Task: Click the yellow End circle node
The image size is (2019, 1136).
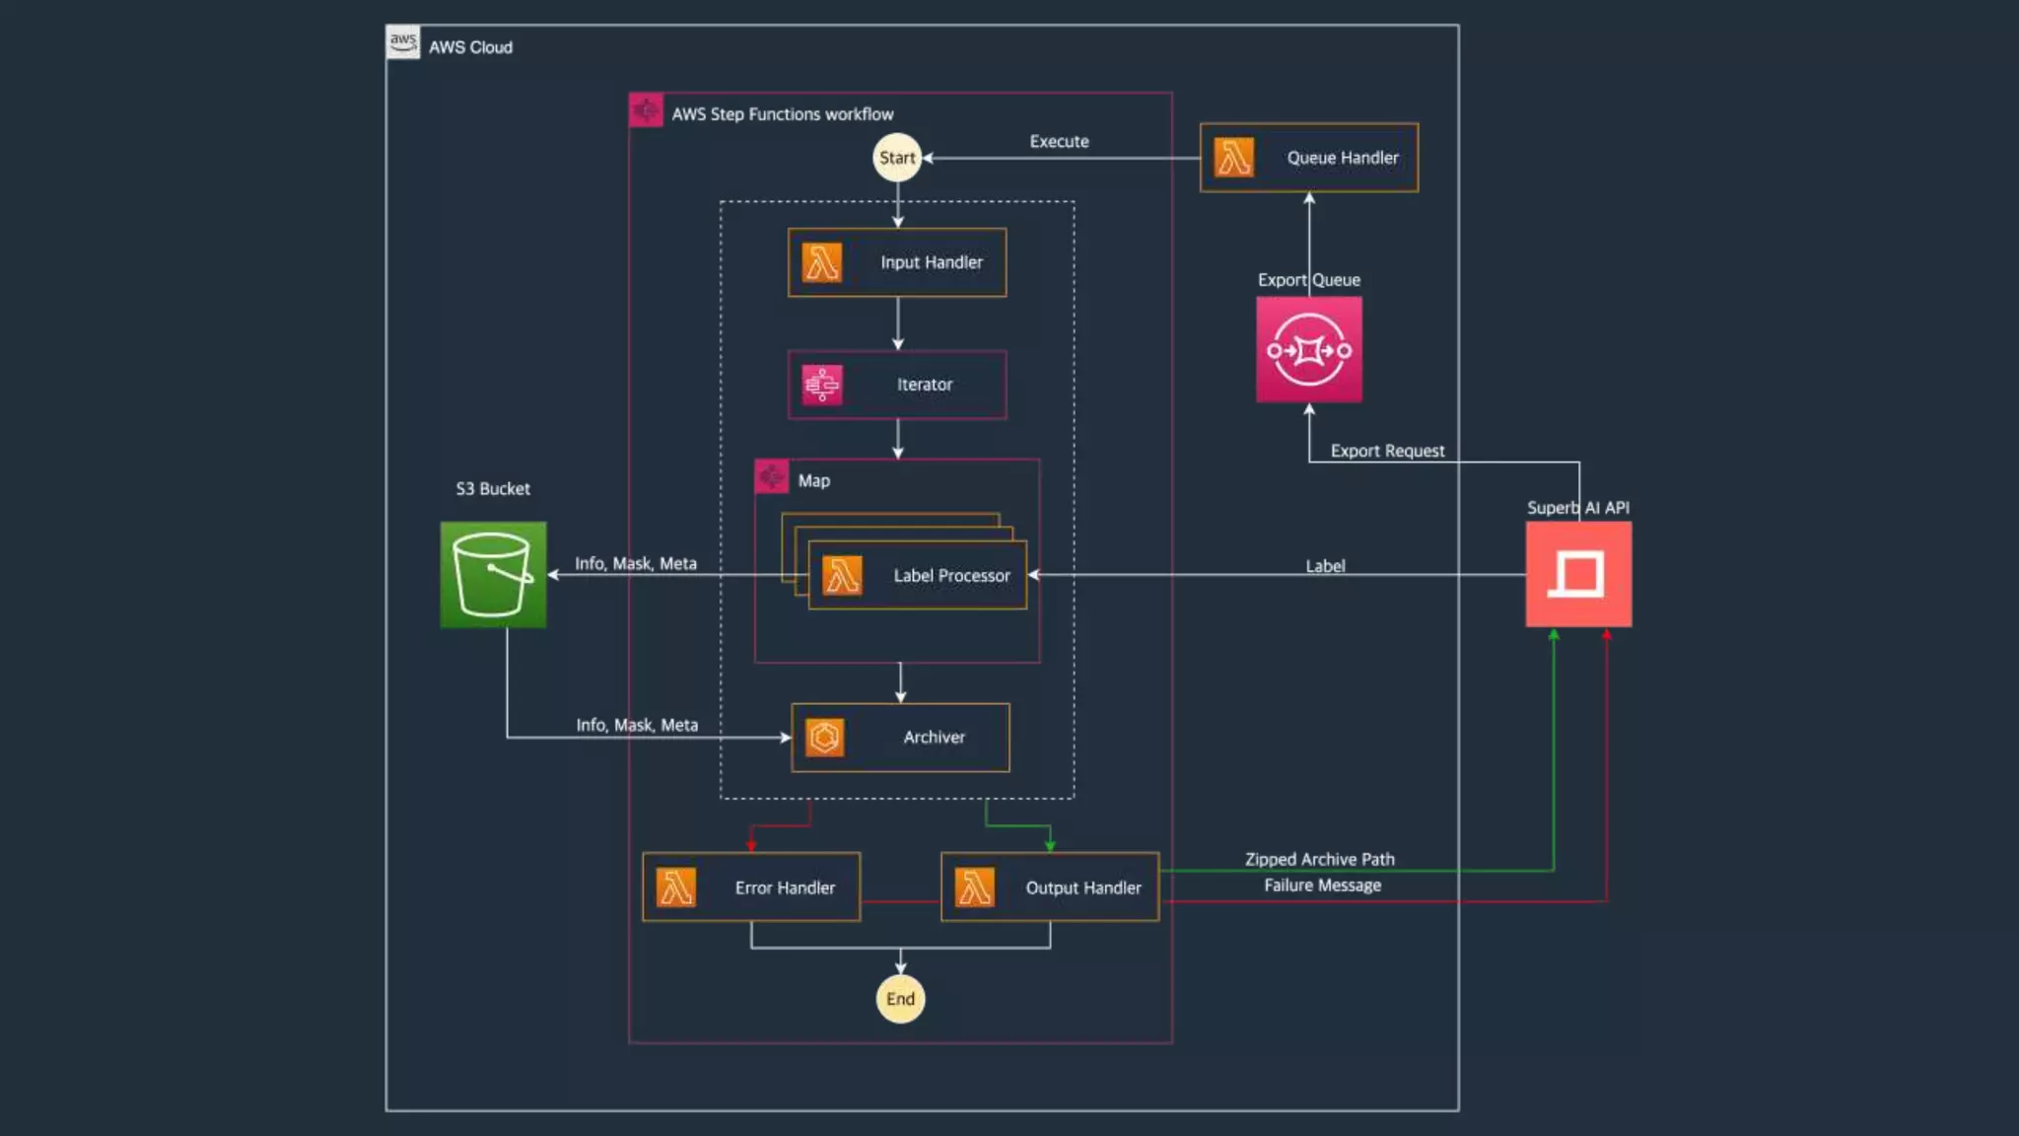Action: (900, 999)
